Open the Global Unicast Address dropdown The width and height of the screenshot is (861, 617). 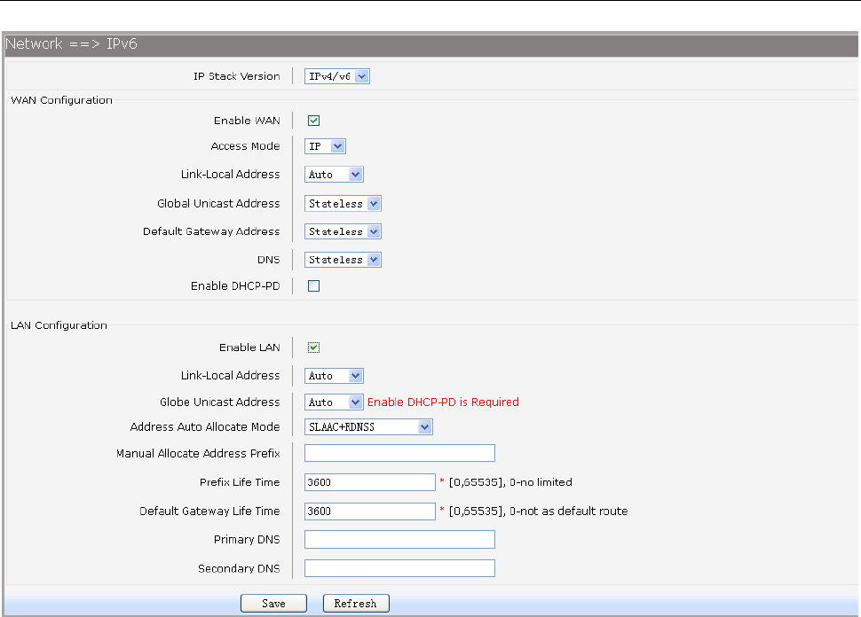(343, 204)
